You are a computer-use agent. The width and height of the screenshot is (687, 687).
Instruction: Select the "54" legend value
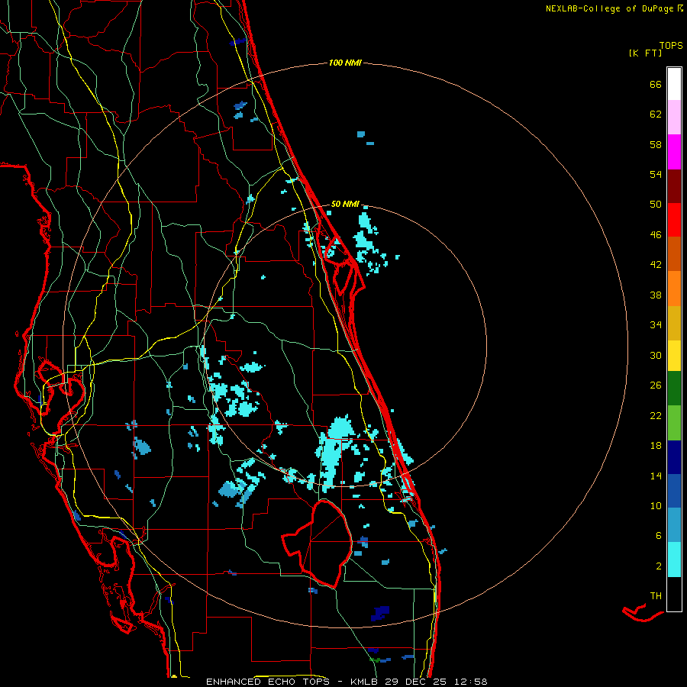[x=656, y=174]
